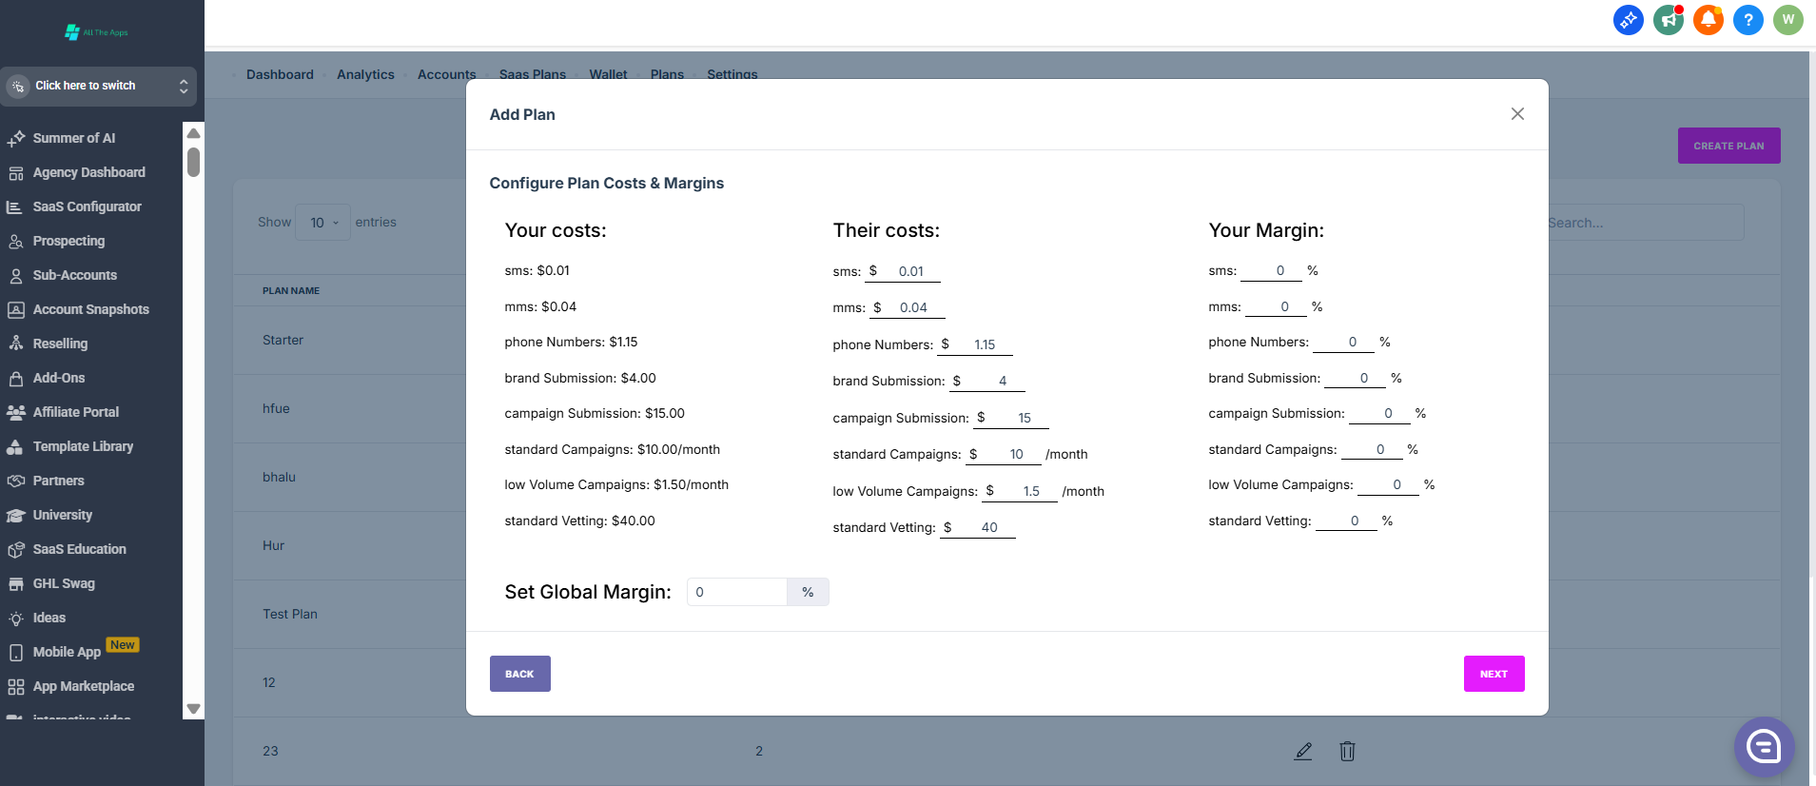This screenshot has height=786, width=1816.
Task: Open the orange notifications bell
Action: [1709, 19]
